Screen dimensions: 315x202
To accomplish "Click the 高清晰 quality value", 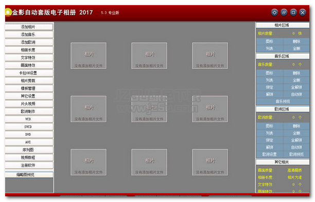I will click(294, 170).
